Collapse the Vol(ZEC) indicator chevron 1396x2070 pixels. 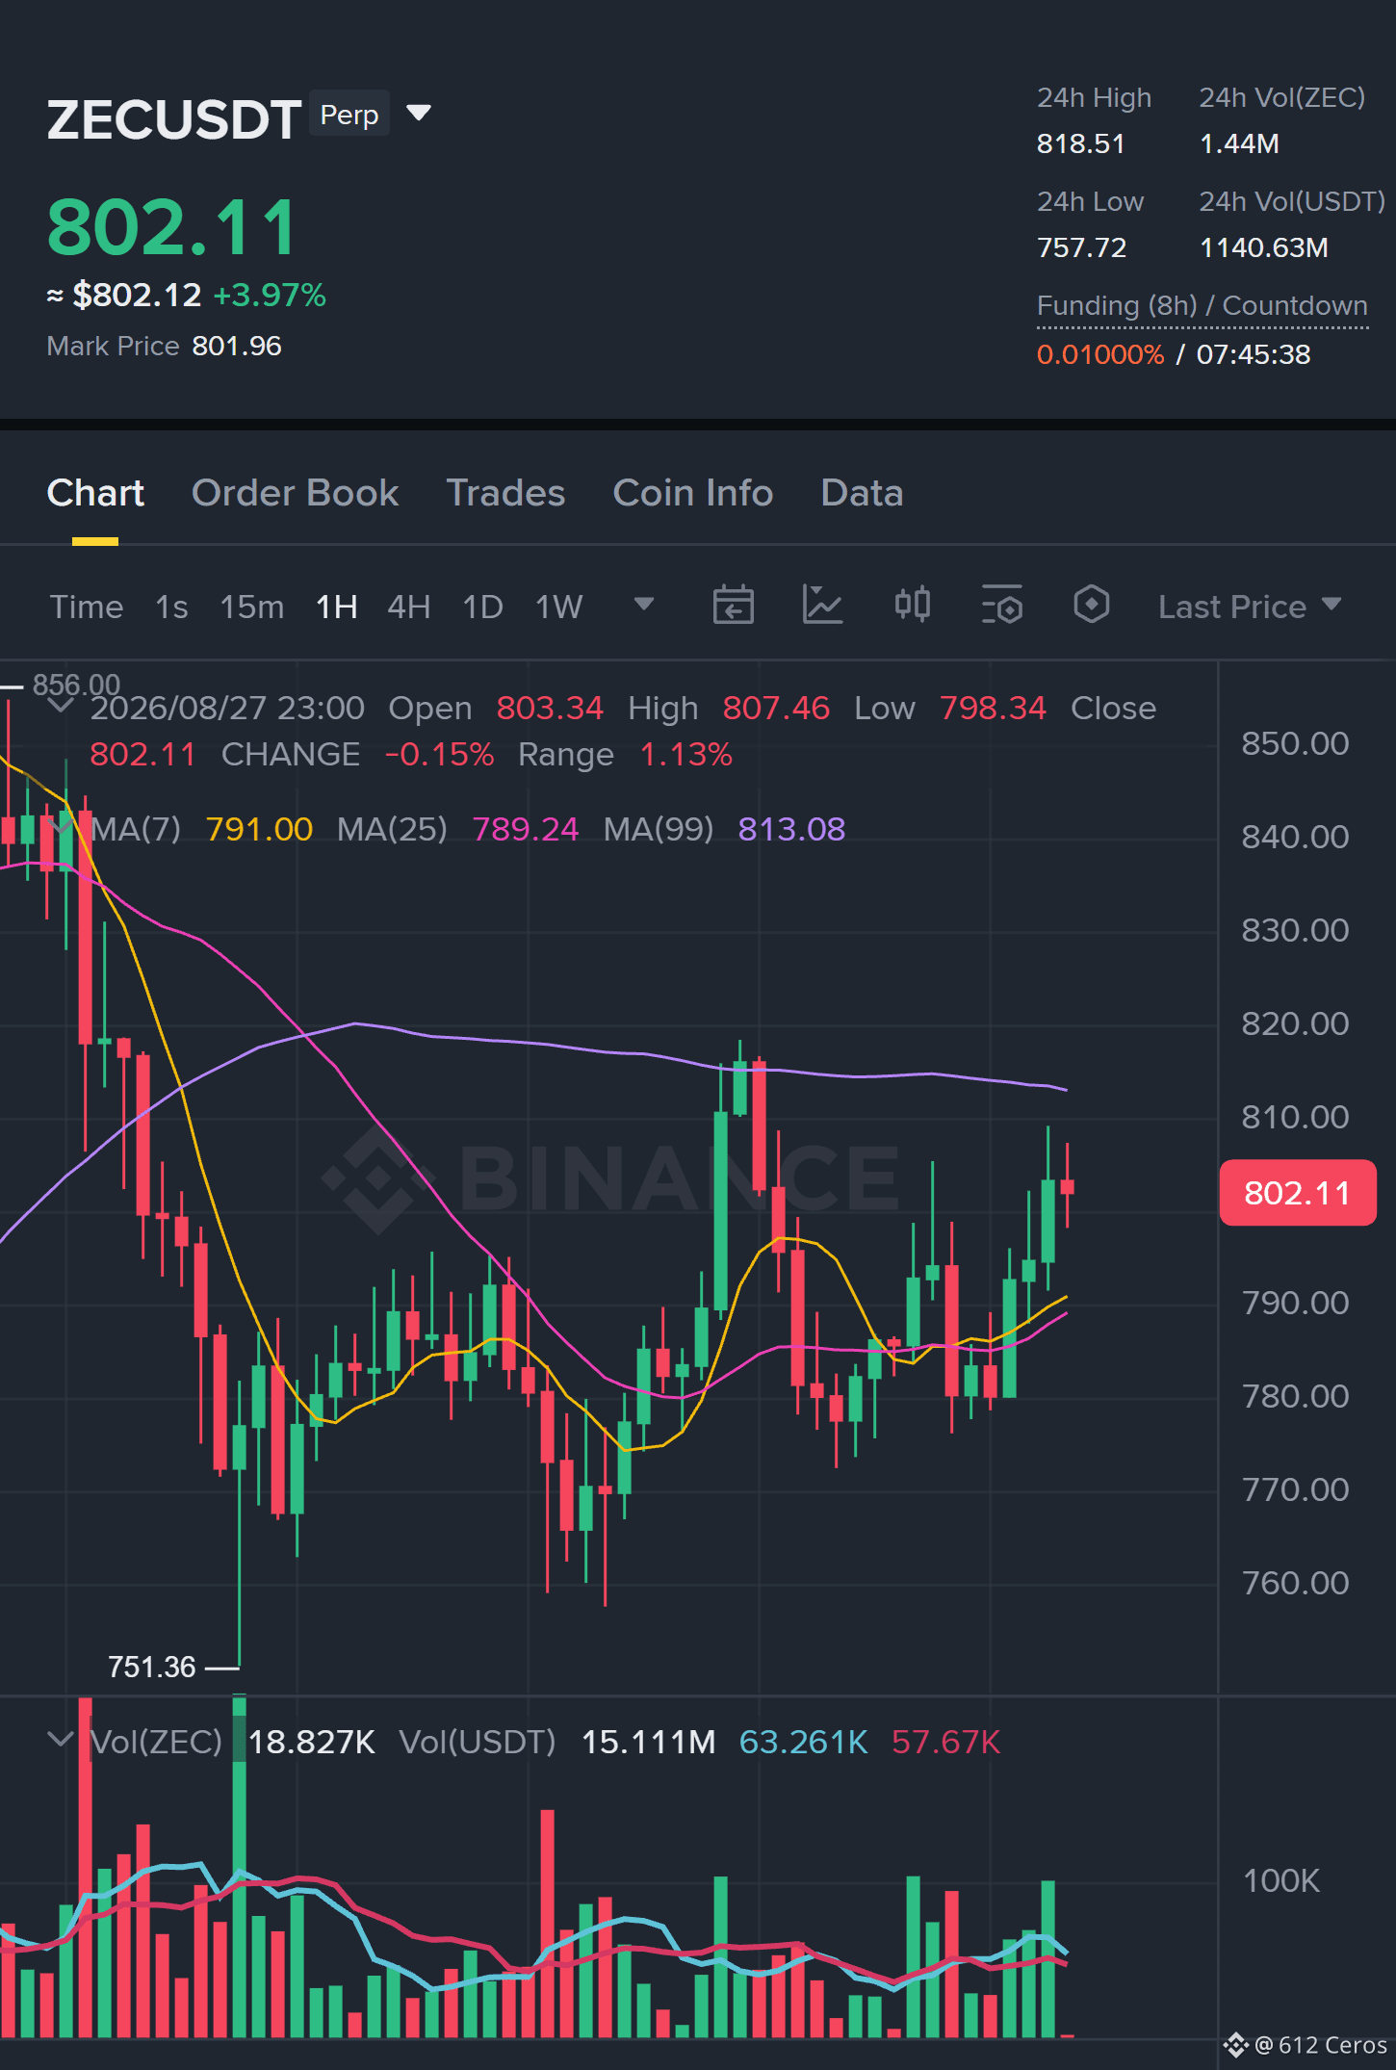click(x=61, y=1741)
